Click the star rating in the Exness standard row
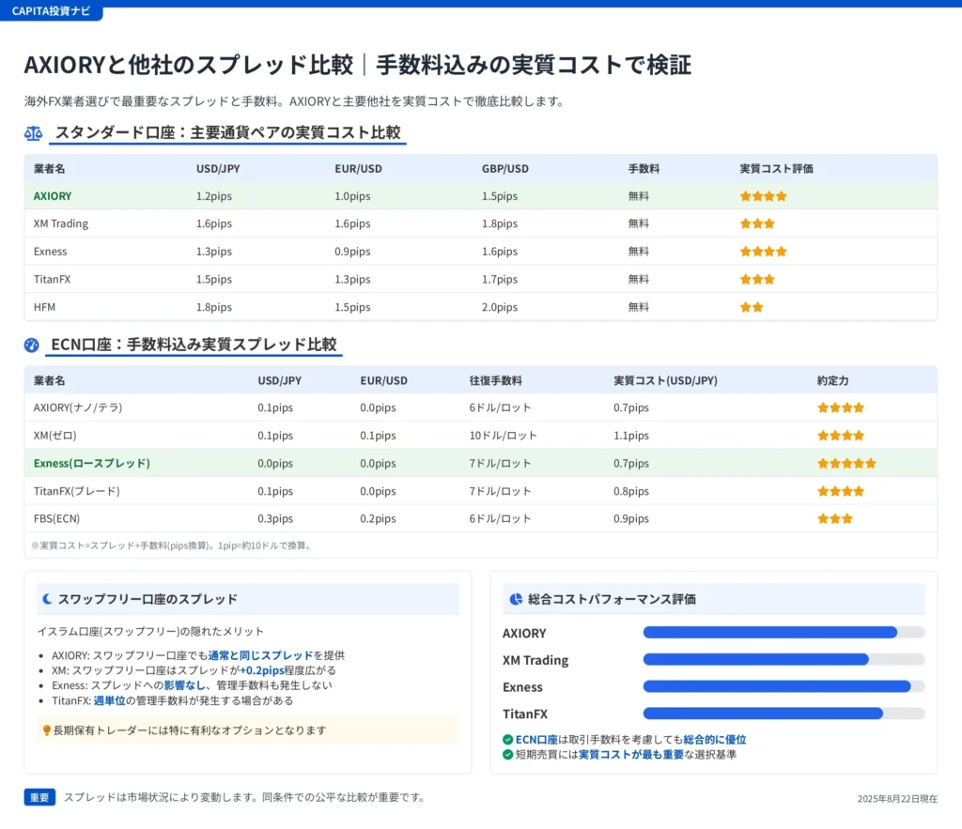This screenshot has width=962, height=829. coord(763,252)
